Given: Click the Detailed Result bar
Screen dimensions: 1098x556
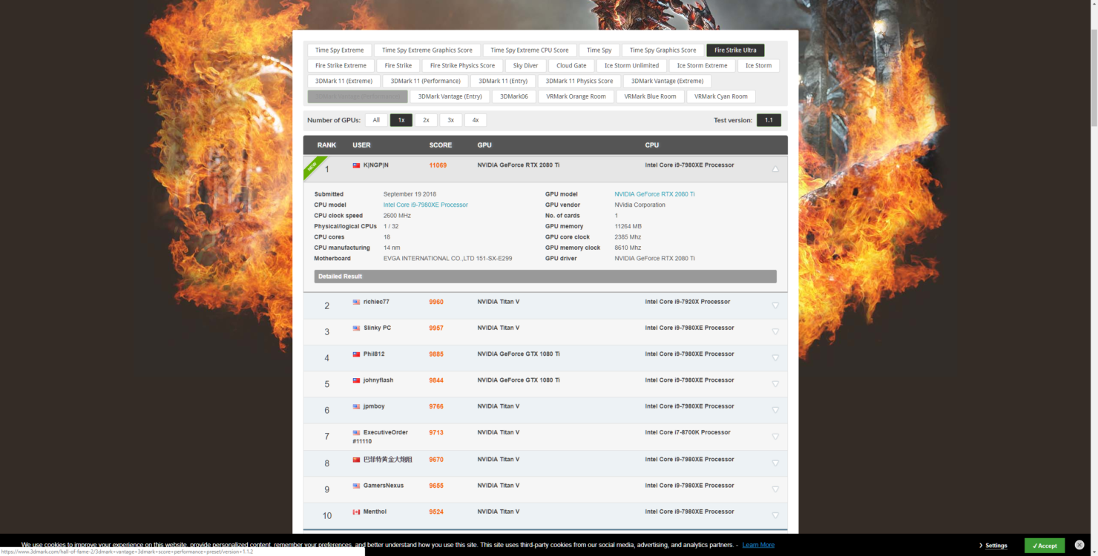Looking at the screenshot, I should tap(545, 277).
